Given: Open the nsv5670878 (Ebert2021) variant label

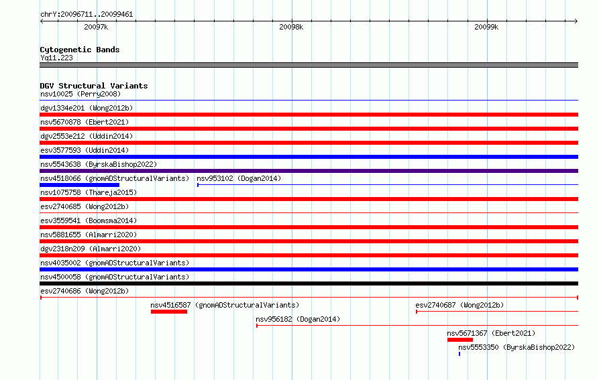Looking at the screenshot, I should point(85,122).
